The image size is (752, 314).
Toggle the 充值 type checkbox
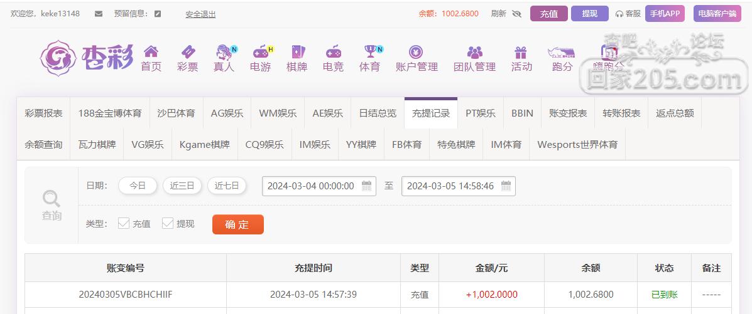[124, 224]
